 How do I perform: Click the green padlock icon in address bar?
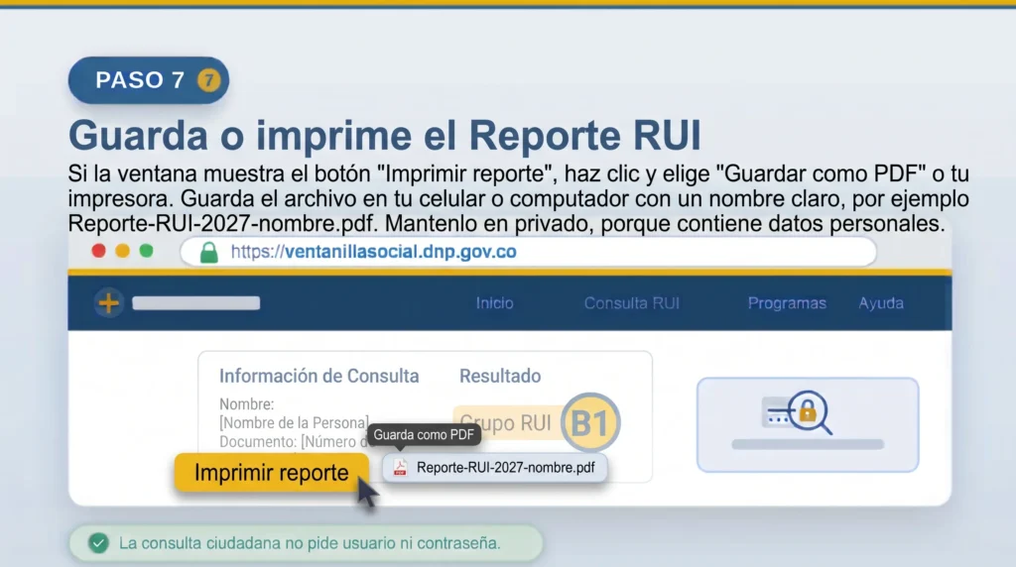pyautogui.click(x=208, y=253)
